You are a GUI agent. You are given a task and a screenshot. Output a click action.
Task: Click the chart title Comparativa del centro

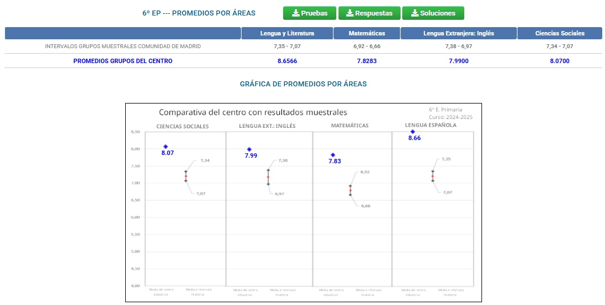pyautogui.click(x=253, y=112)
